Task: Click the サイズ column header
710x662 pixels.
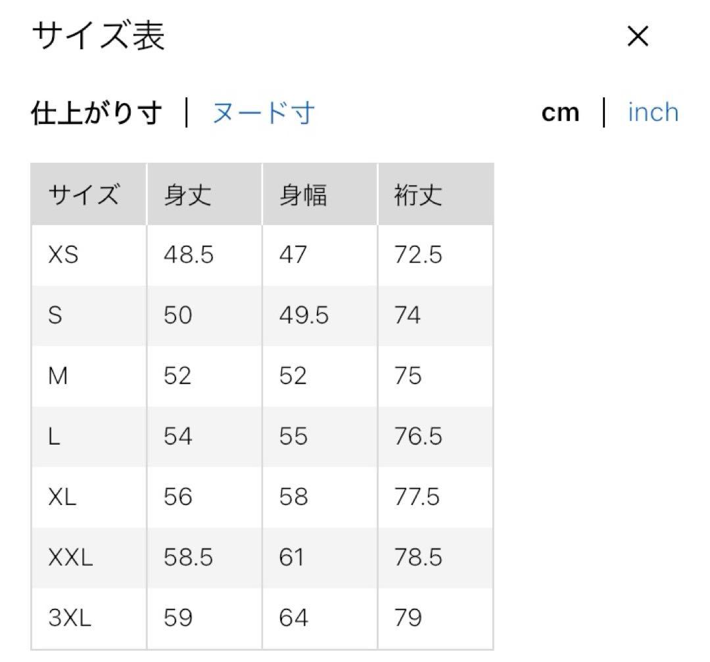Action: (x=83, y=195)
